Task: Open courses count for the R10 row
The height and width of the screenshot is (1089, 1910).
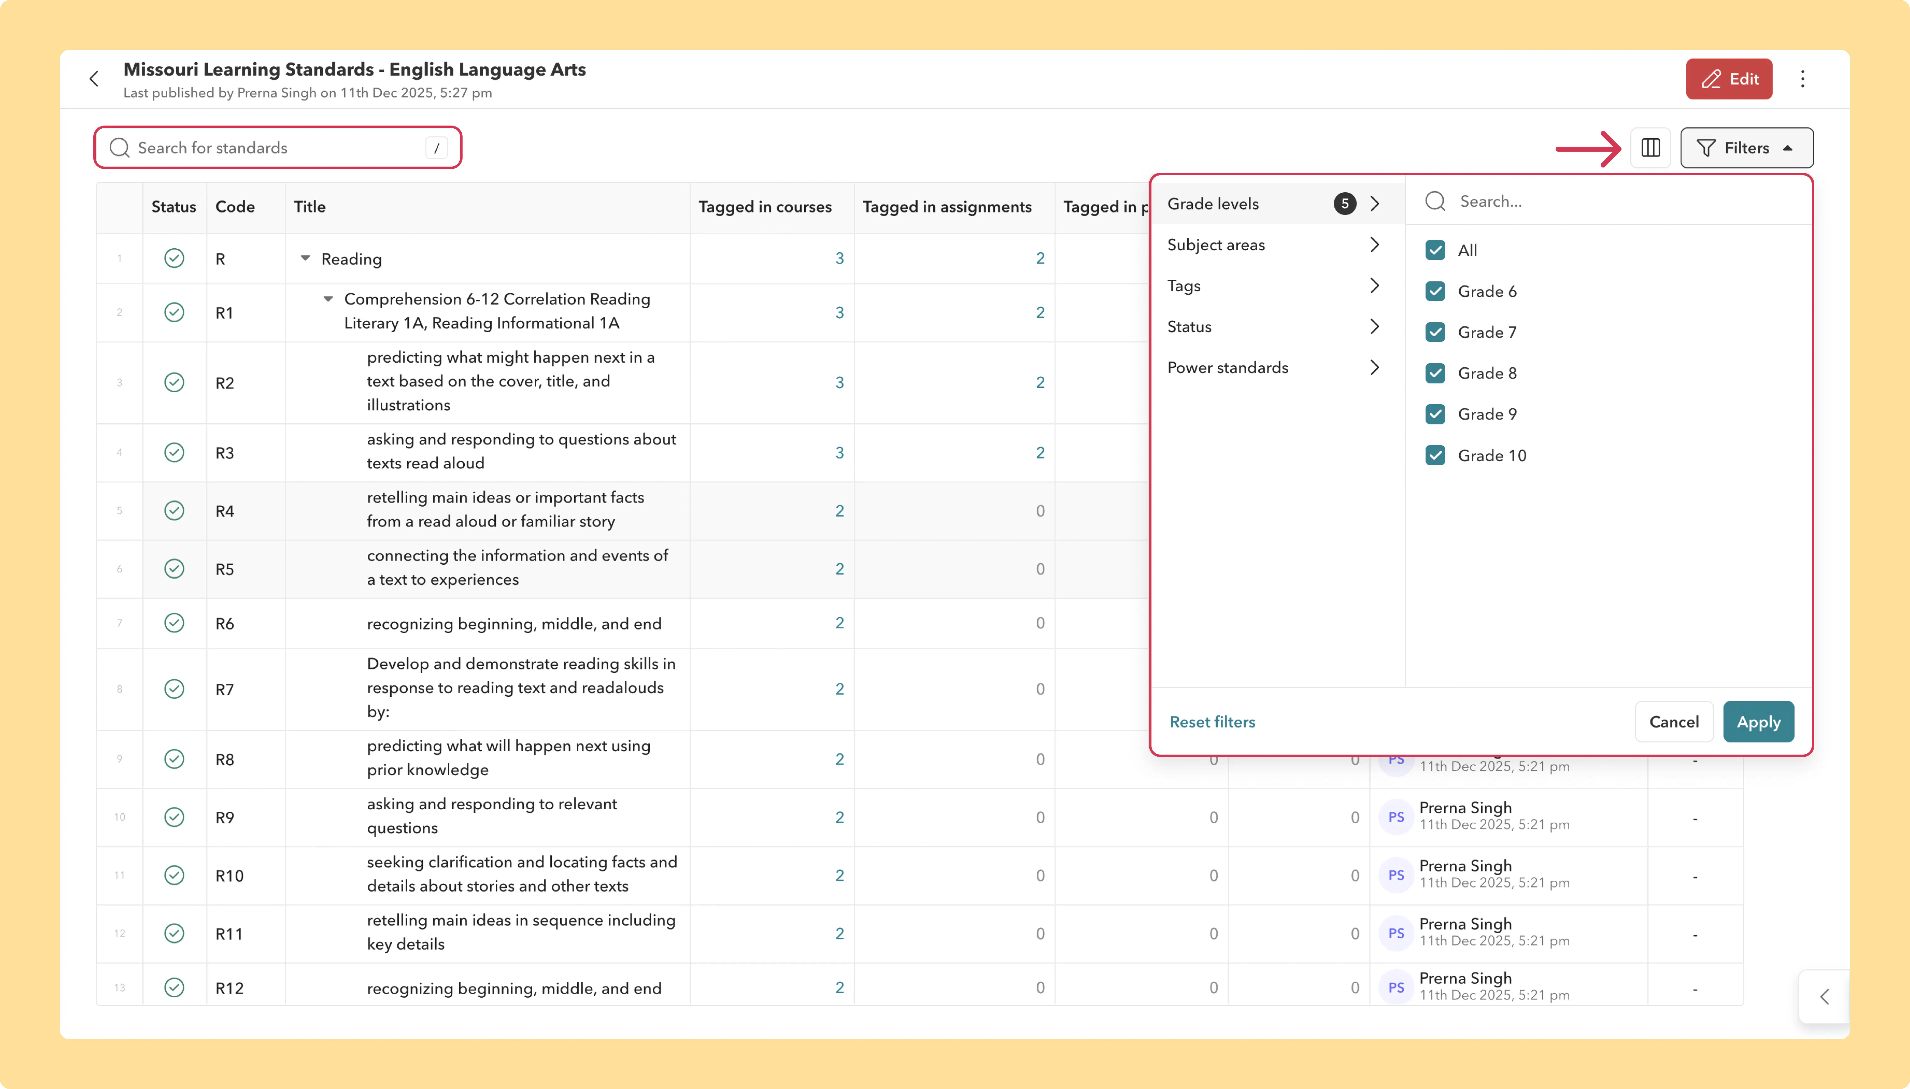Action: click(839, 875)
